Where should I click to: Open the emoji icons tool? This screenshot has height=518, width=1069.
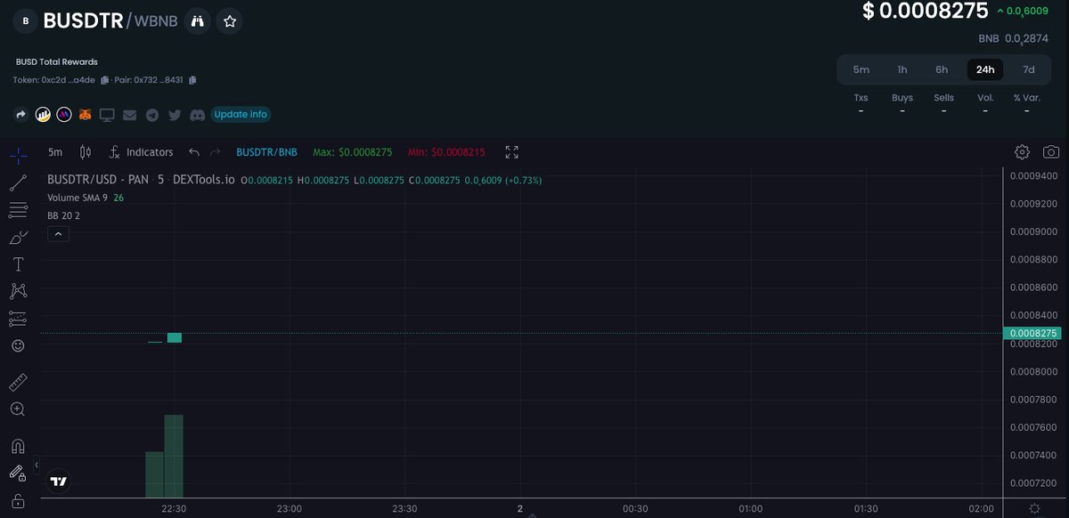tap(18, 345)
